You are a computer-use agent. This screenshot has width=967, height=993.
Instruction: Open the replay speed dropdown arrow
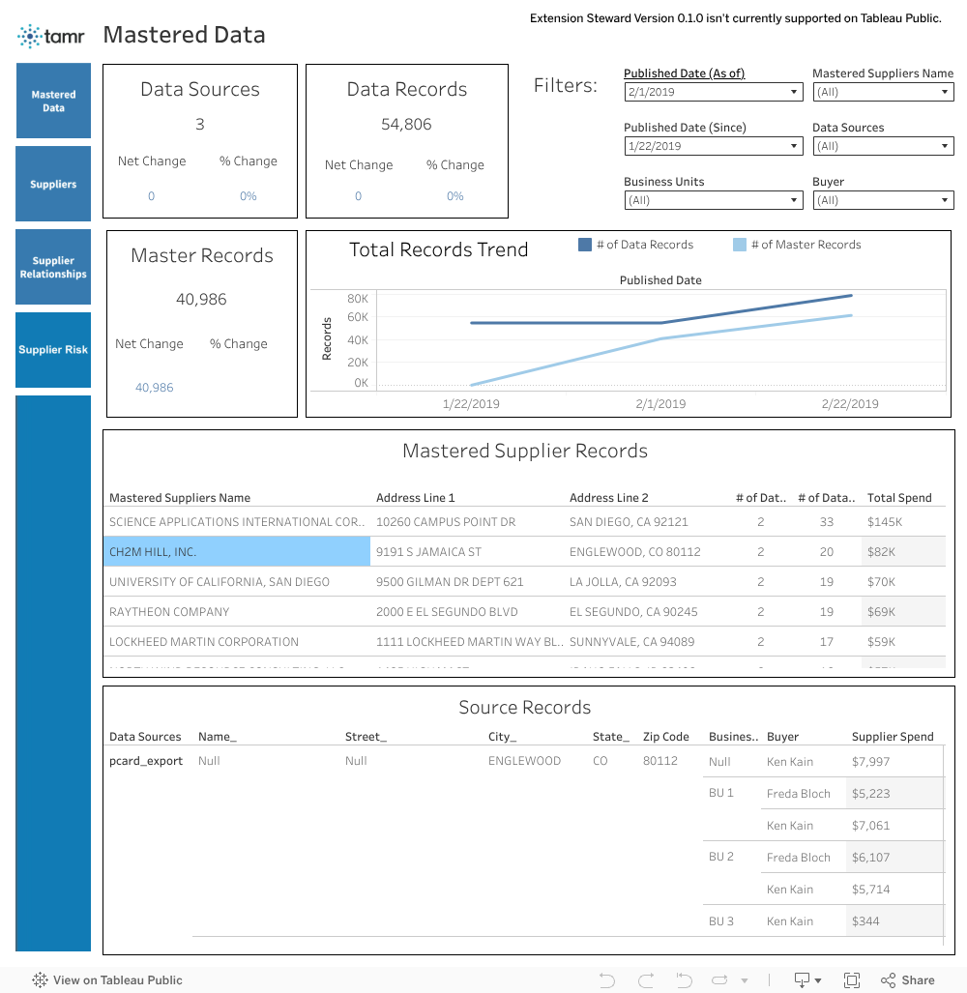745,981
